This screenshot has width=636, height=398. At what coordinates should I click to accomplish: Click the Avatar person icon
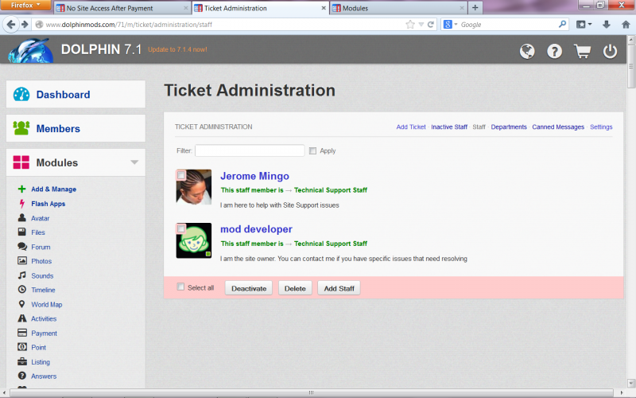[22, 217]
